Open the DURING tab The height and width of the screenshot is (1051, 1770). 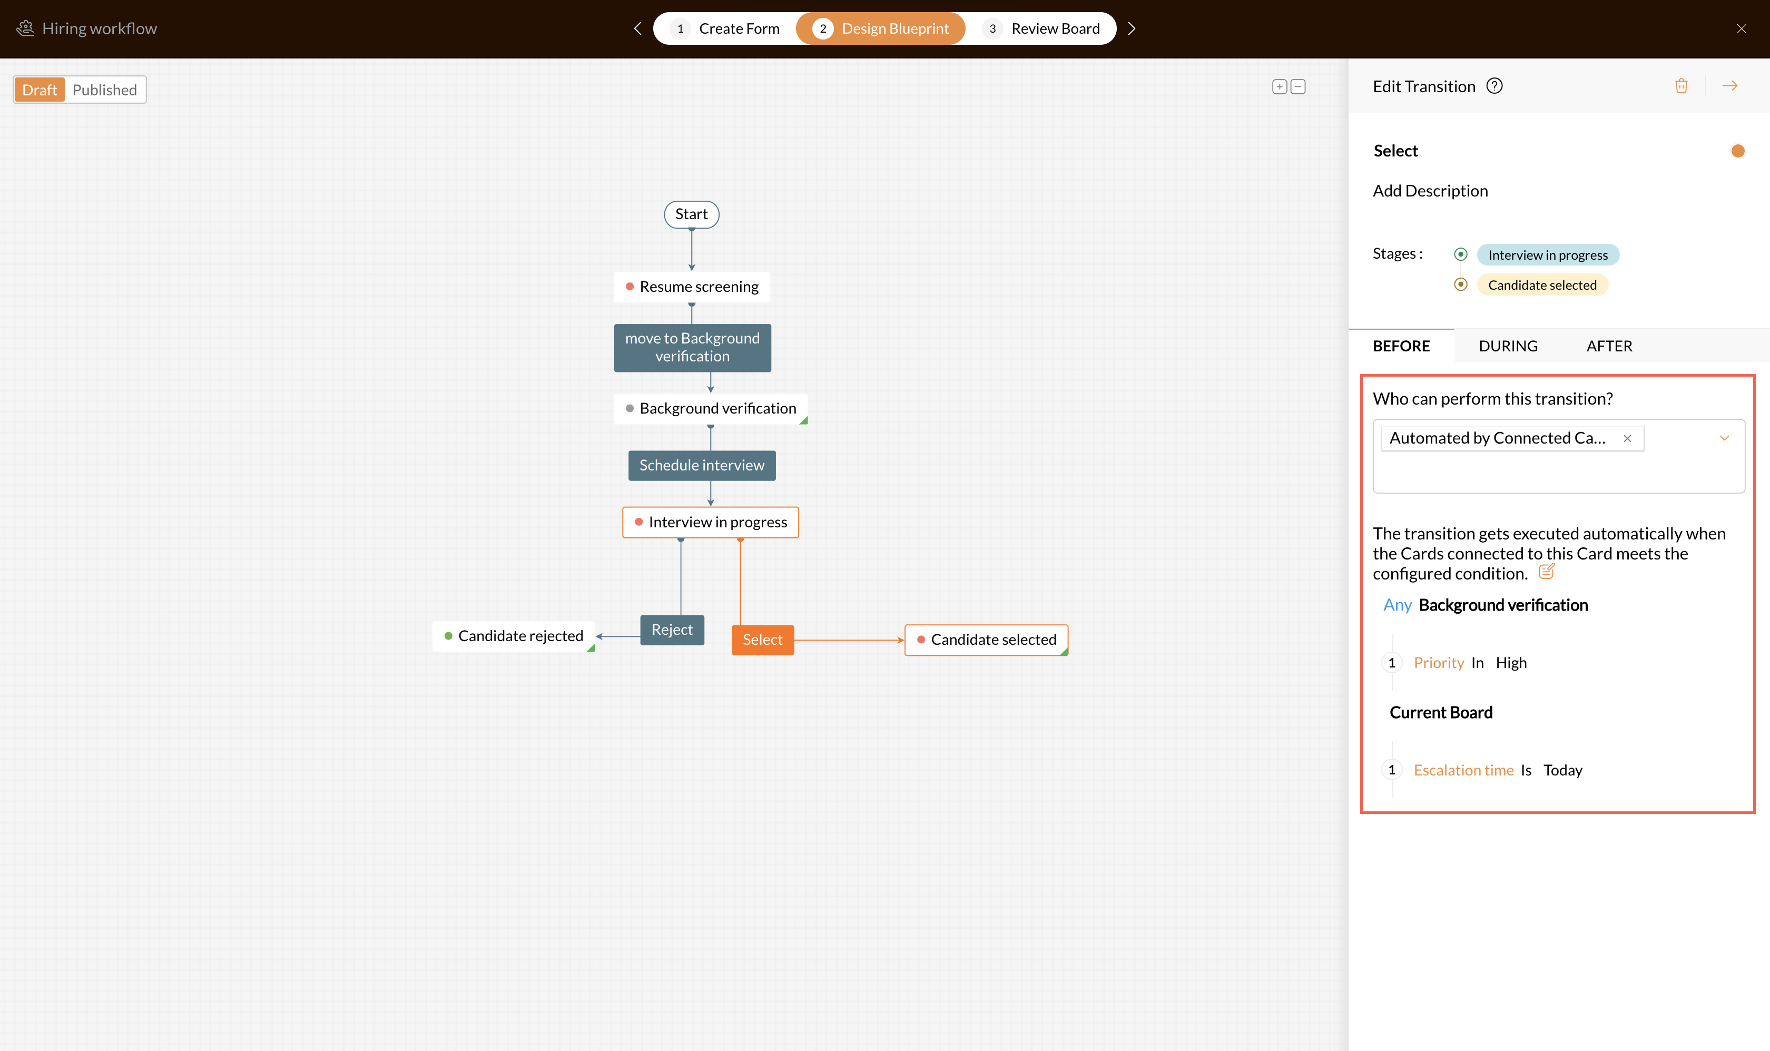tap(1507, 346)
